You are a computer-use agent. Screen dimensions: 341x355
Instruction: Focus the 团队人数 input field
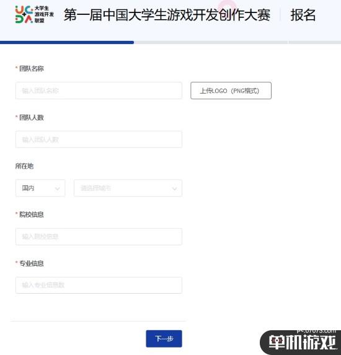99,139
